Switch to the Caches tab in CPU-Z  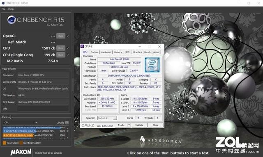(95, 52)
